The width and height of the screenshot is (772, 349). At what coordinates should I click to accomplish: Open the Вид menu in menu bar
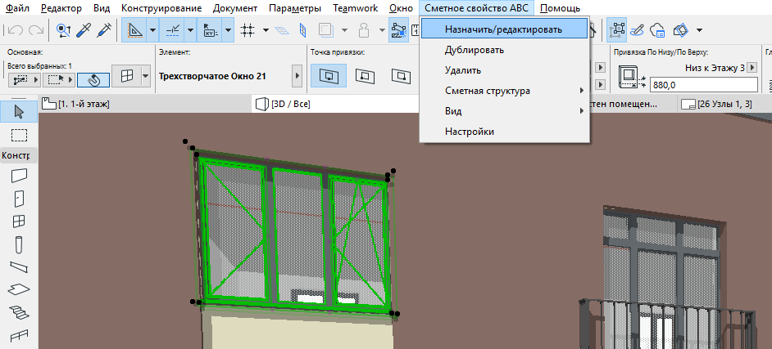(x=102, y=8)
